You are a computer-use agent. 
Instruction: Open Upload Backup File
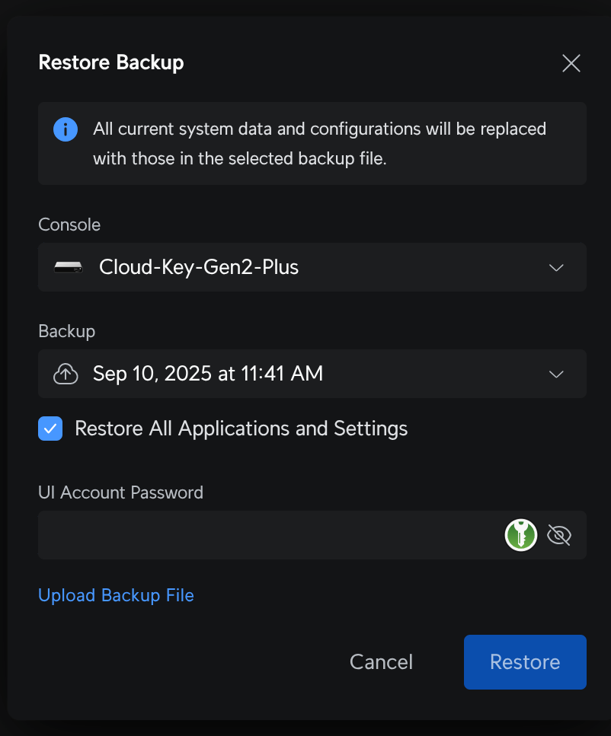point(116,595)
